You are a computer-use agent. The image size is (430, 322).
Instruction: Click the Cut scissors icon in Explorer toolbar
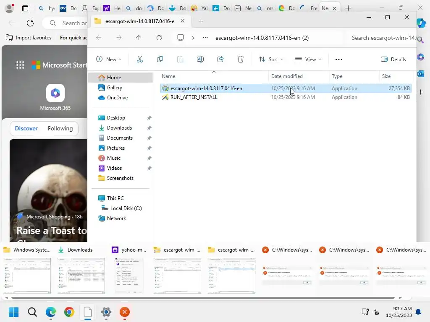tap(139, 59)
